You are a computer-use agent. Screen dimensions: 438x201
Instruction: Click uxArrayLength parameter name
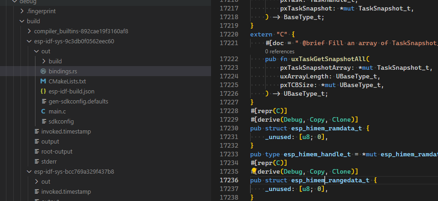(304, 77)
